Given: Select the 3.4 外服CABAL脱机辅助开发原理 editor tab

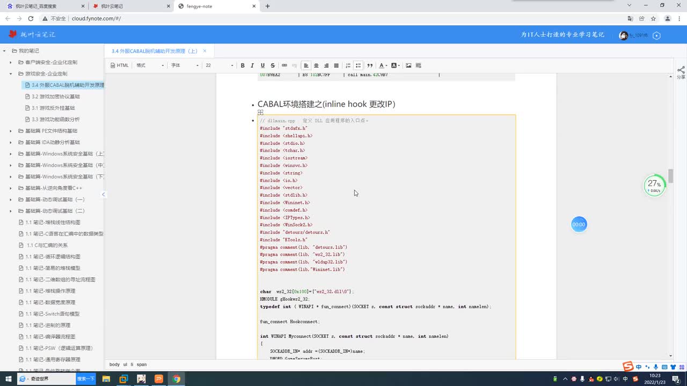Looking at the screenshot, I should coord(155,51).
